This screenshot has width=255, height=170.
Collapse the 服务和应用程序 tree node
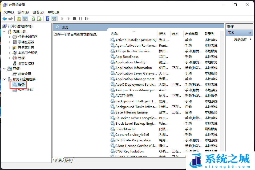(x=5, y=79)
